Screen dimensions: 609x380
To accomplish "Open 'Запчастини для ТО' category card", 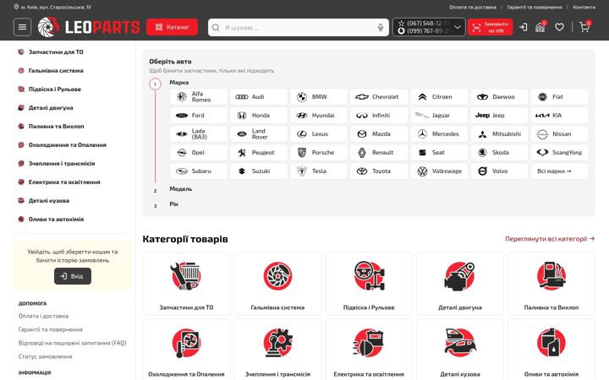I will click(186, 284).
